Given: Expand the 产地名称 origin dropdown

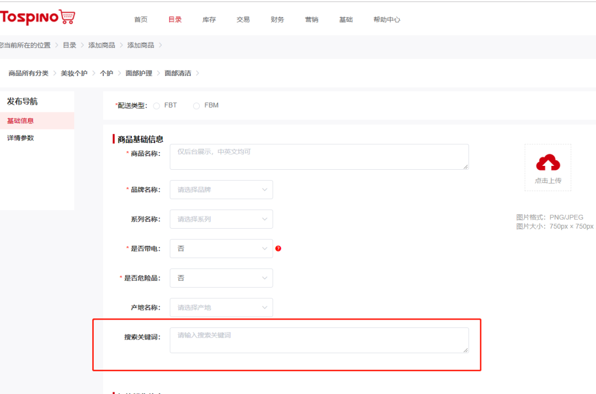Looking at the screenshot, I should [x=221, y=307].
